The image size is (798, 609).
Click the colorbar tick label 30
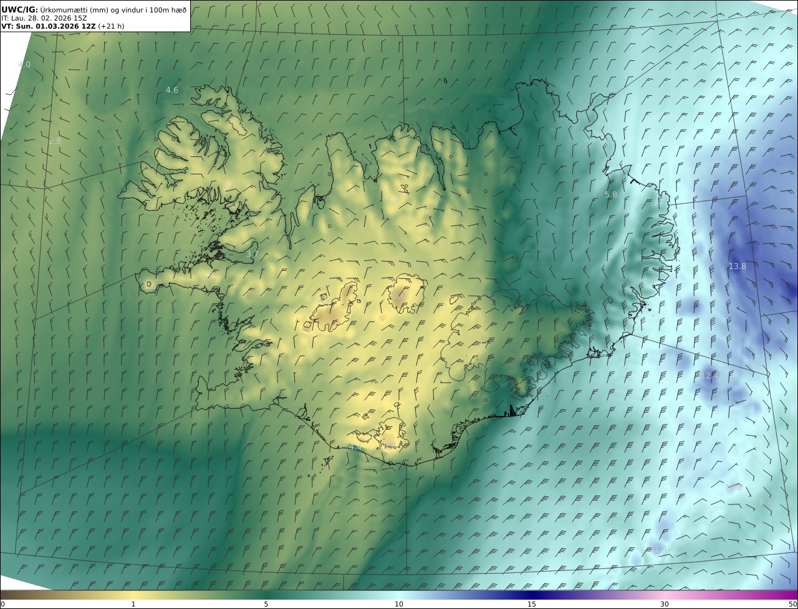point(665,604)
